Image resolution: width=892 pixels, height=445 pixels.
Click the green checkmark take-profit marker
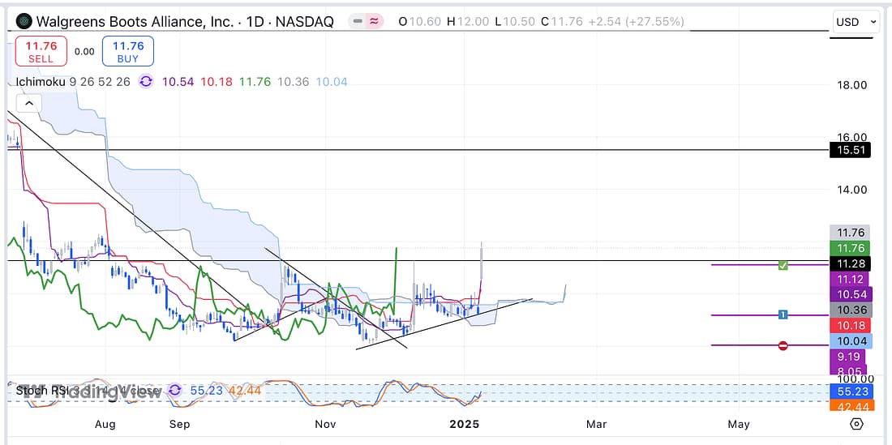coord(783,265)
